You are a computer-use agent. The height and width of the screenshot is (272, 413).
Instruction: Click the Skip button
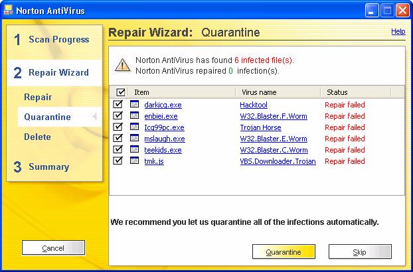(x=360, y=251)
